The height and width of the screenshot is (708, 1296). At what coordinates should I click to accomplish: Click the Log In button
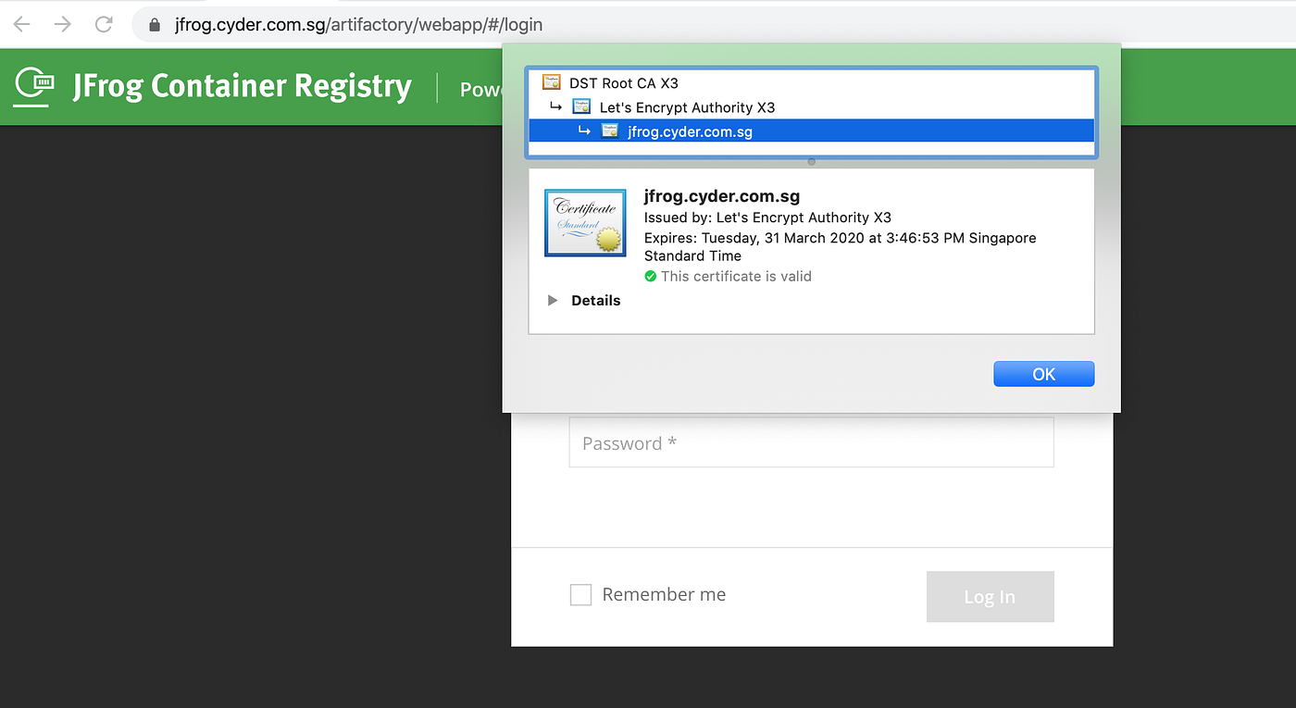click(x=990, y=597)
